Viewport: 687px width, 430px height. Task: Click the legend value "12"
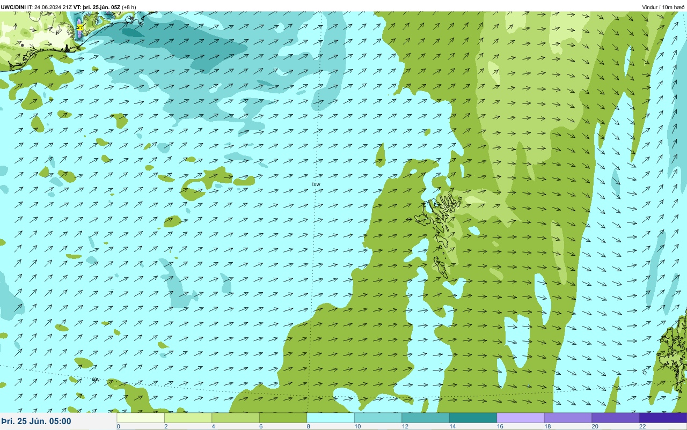[404, 426]
